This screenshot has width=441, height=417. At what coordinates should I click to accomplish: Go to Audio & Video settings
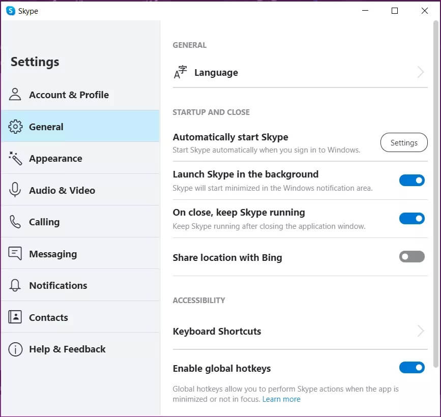[80, 190]
